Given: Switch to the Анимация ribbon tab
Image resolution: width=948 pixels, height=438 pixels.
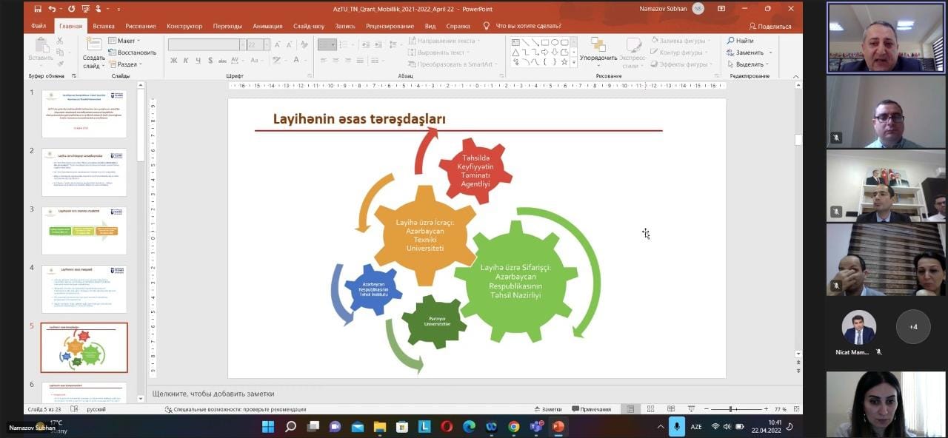Looking at the screenshot, I should point(267,26).
